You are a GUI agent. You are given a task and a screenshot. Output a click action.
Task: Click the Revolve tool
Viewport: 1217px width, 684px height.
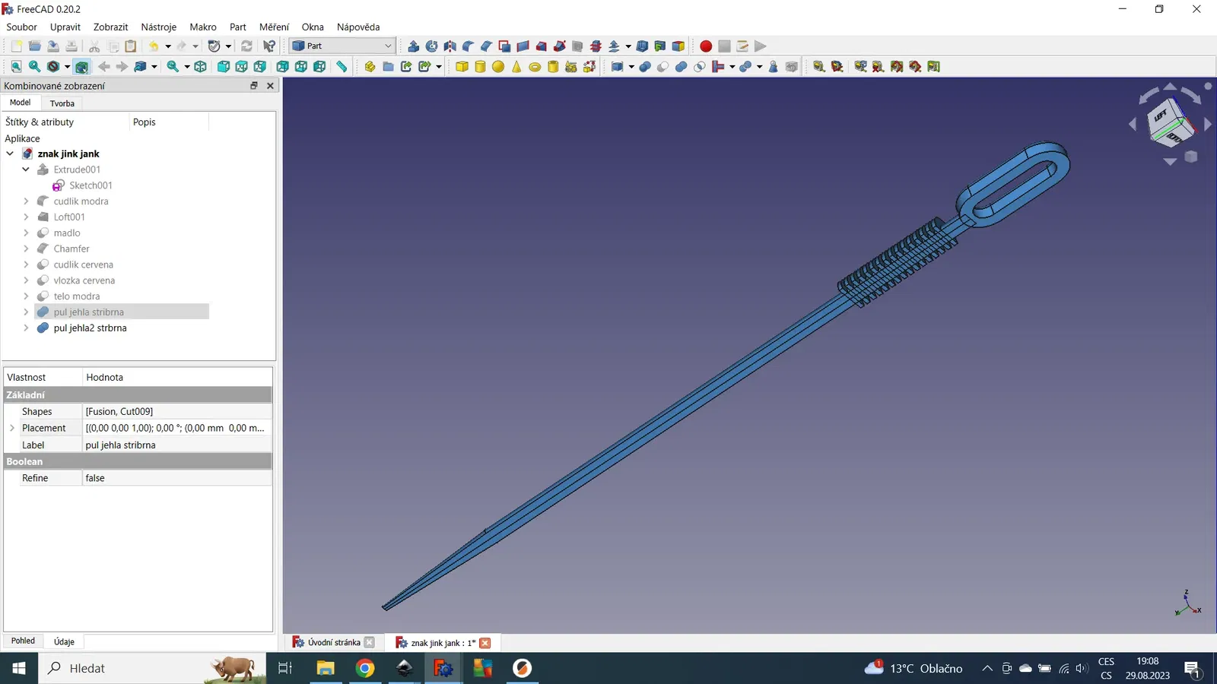pos(431,46)
